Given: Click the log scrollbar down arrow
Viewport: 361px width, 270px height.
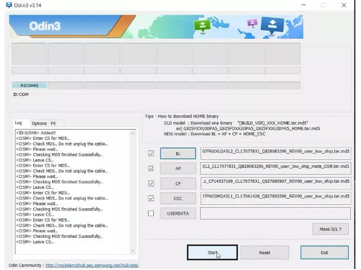Looking at the screenshot, I should click(133, 251).
